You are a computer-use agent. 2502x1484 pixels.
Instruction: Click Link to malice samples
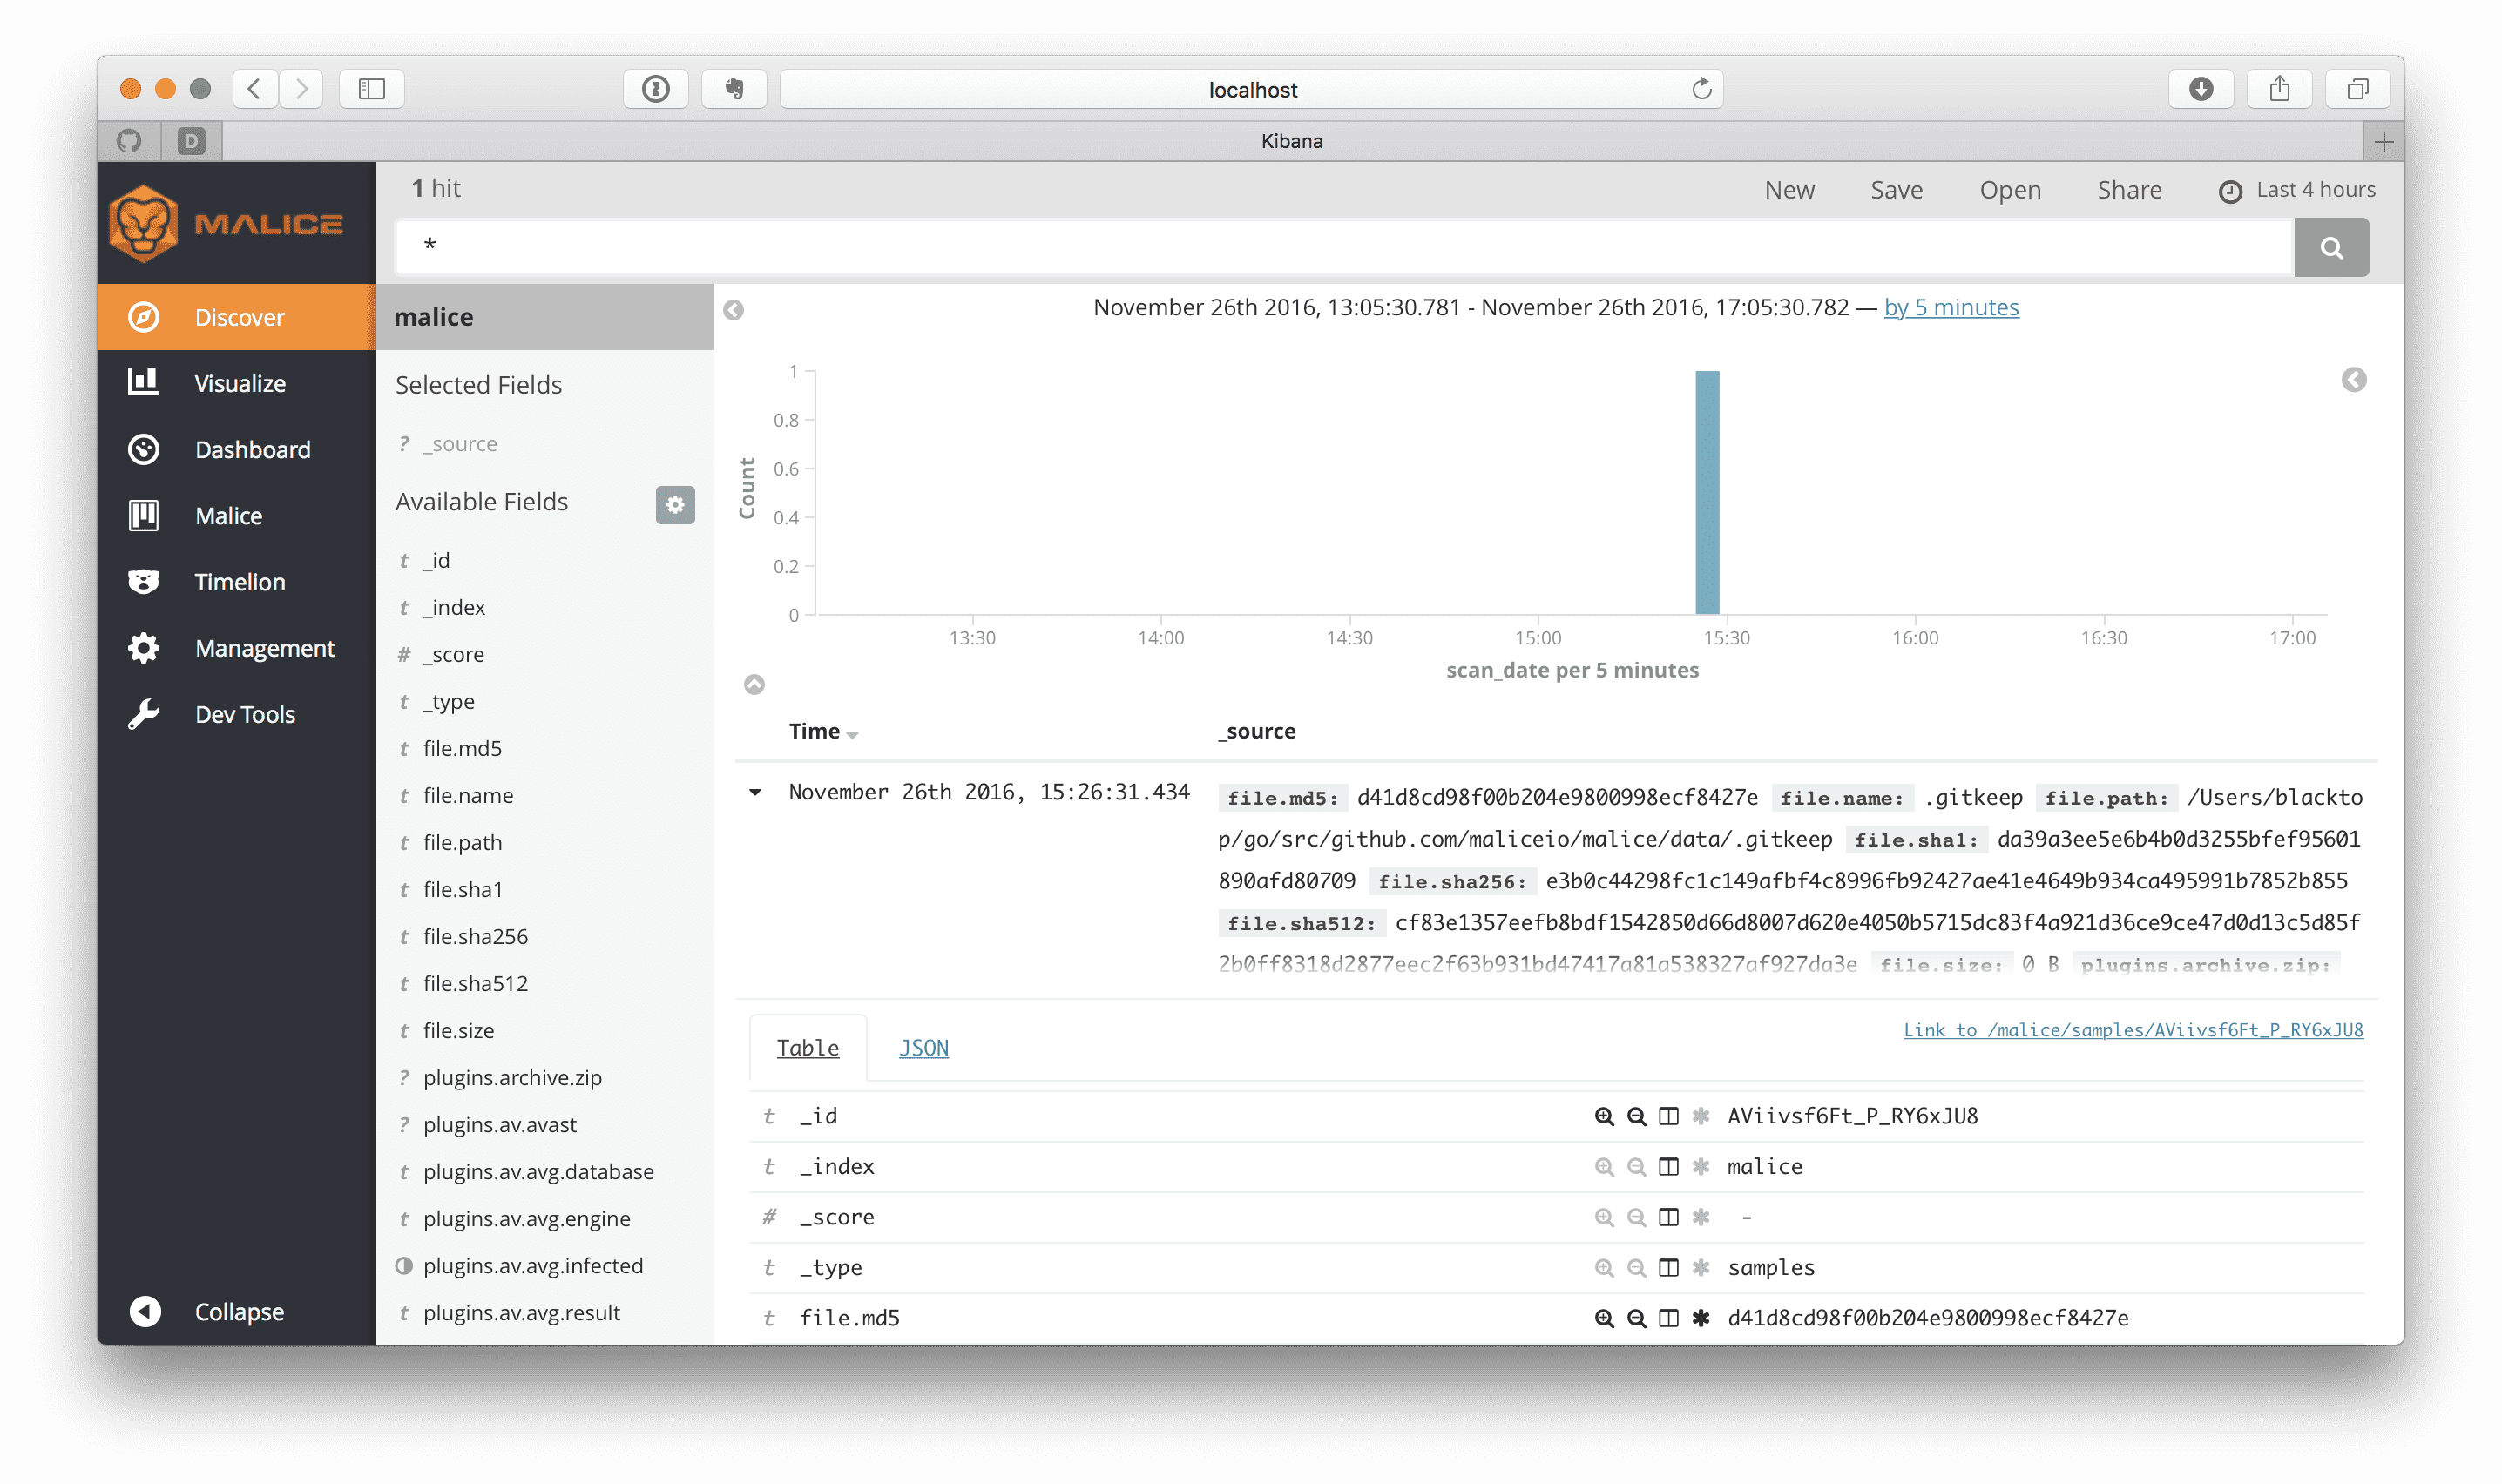point(2133,1029)
